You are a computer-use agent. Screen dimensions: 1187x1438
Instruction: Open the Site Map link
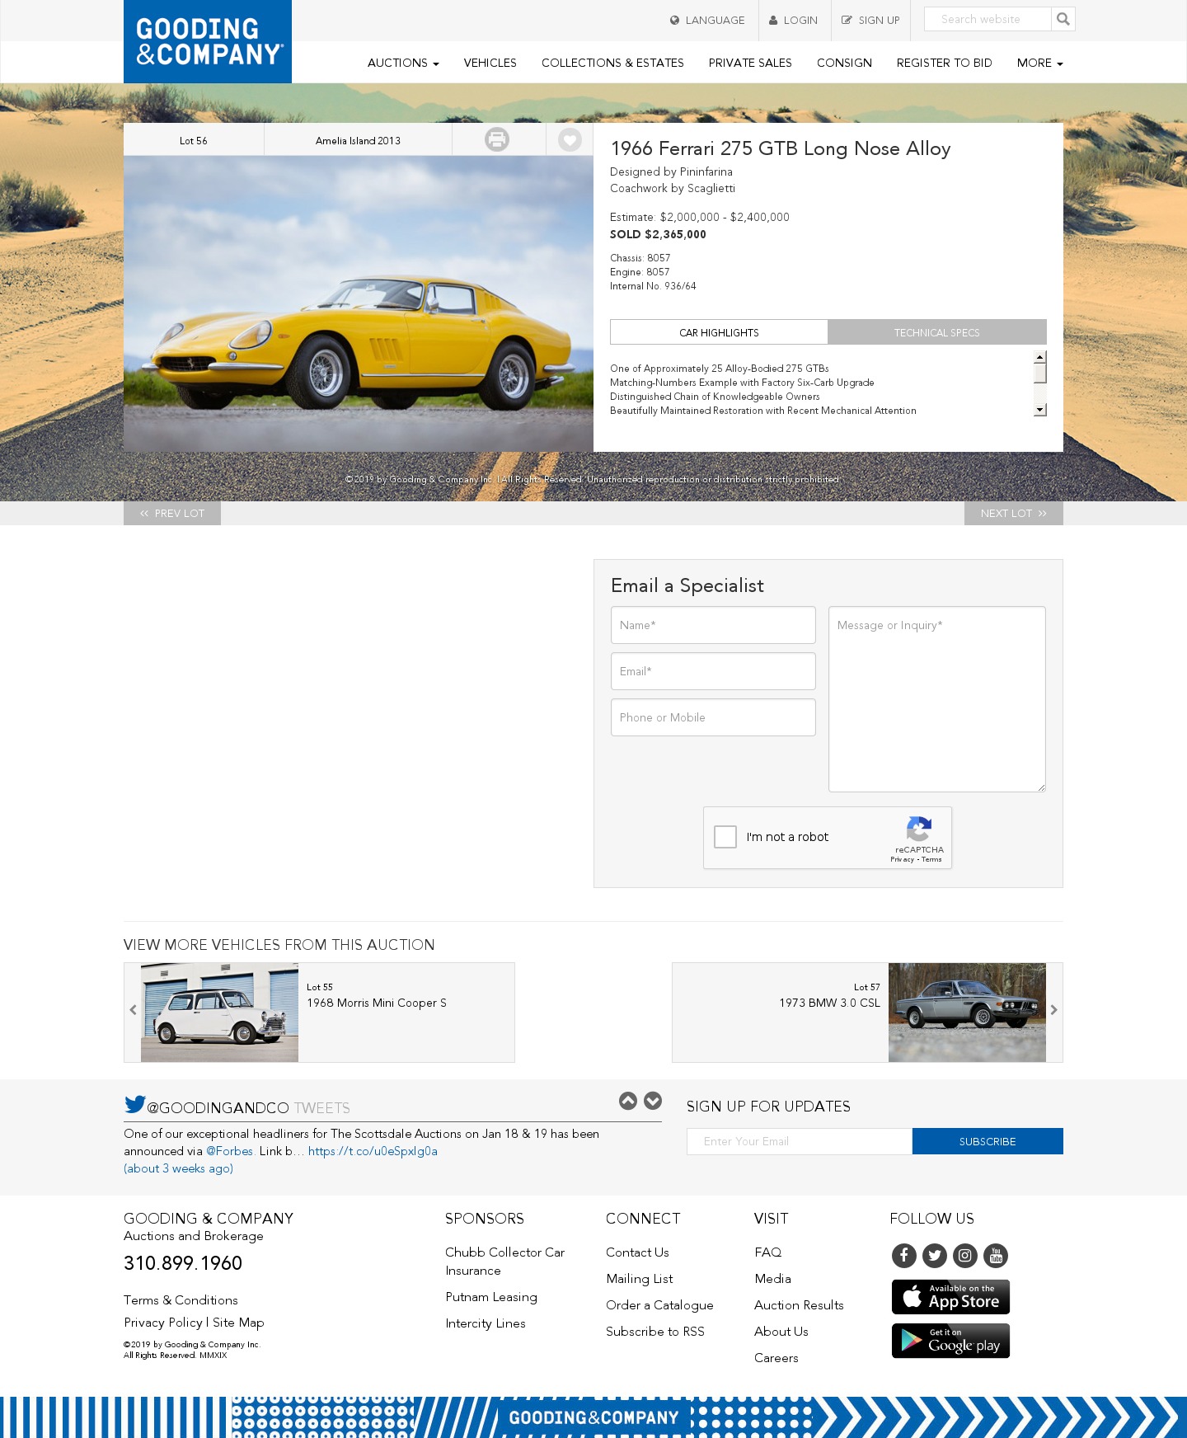(238, 1323)
